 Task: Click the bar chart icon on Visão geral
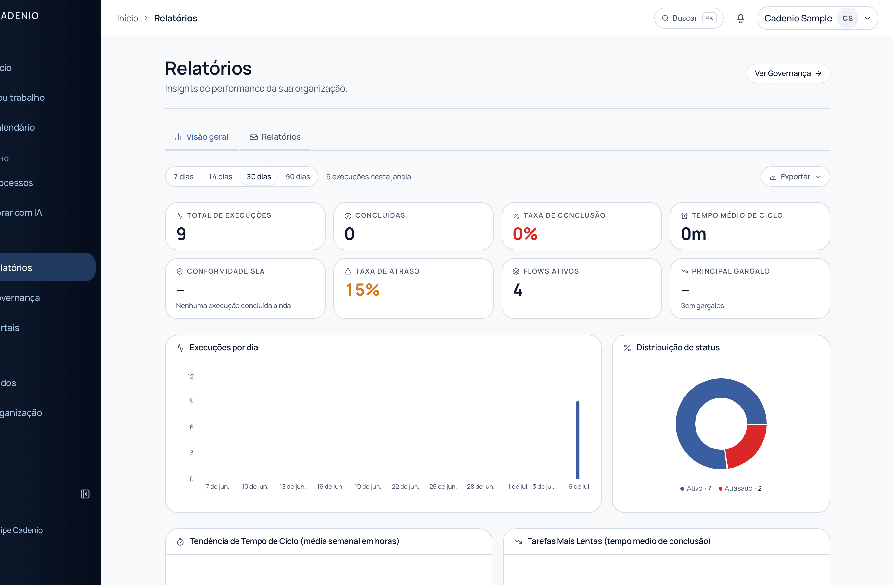178,137
